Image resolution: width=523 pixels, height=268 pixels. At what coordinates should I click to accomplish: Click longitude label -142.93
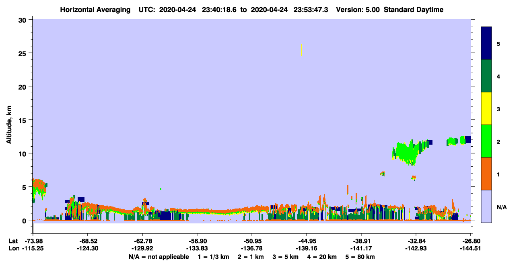(416, 248)
